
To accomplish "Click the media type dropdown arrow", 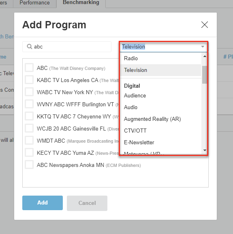I will [x=203, y=47].
